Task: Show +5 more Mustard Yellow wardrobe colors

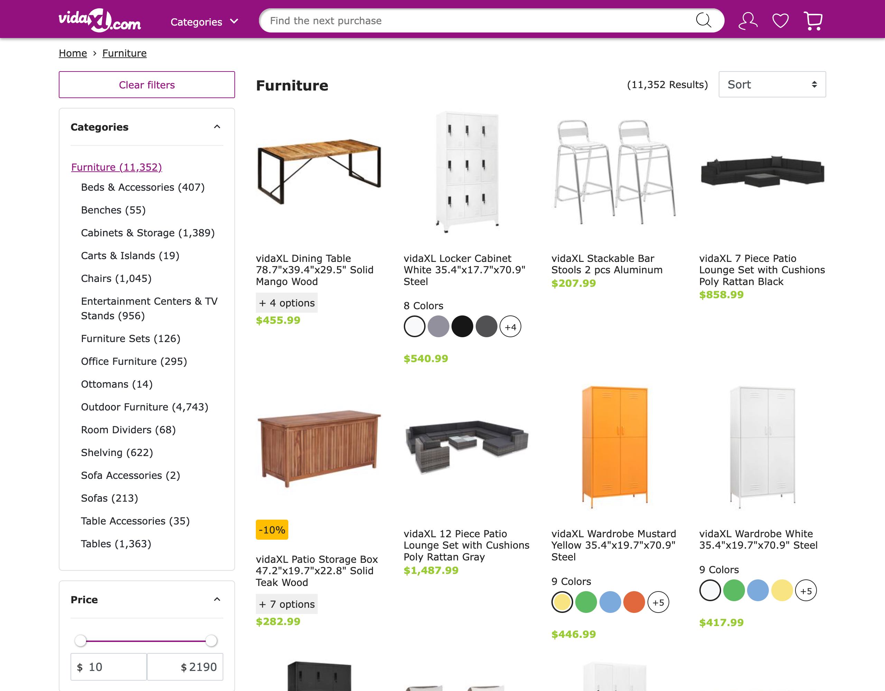Action: [658, 602]
